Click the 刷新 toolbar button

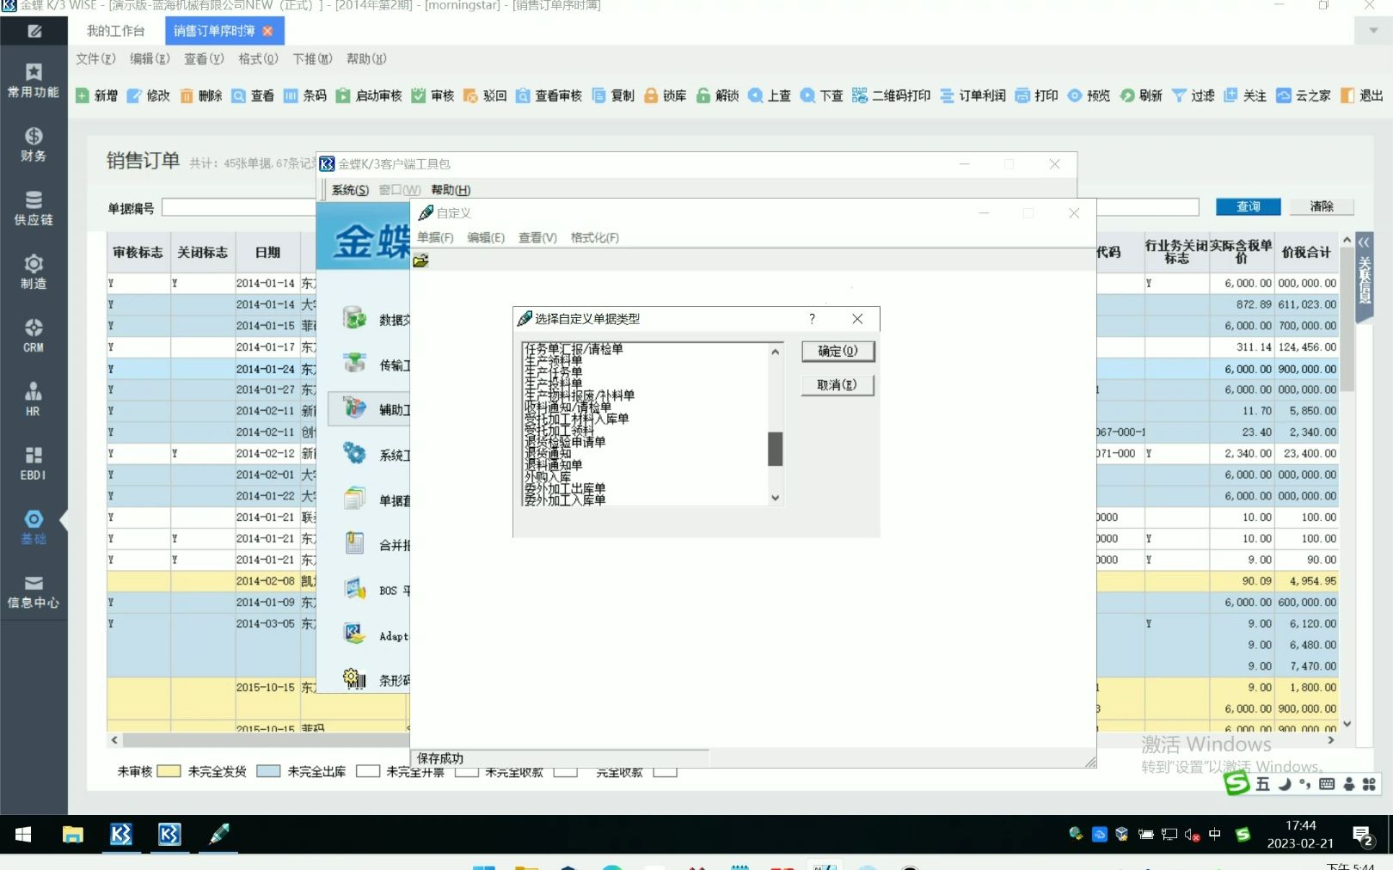[x=1141, y=95]
